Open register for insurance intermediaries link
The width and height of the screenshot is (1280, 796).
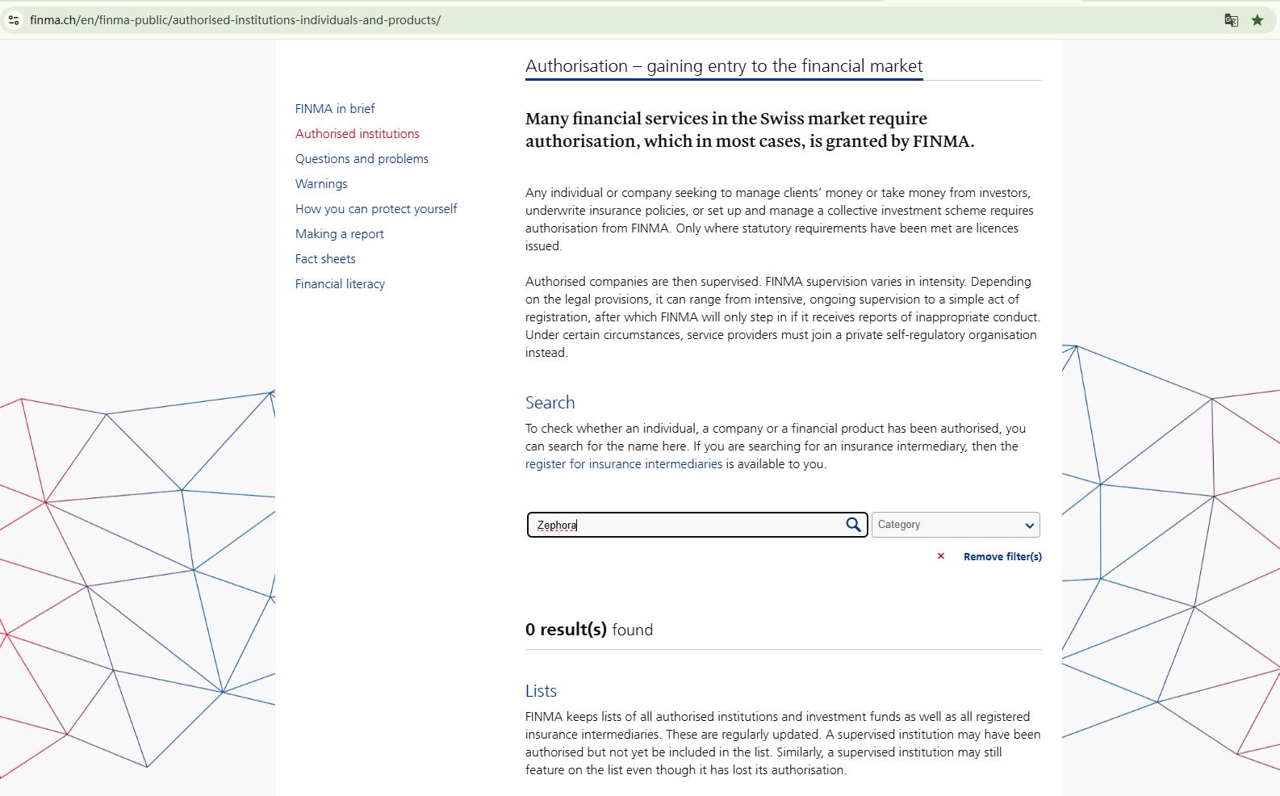[x=623, y=464]
